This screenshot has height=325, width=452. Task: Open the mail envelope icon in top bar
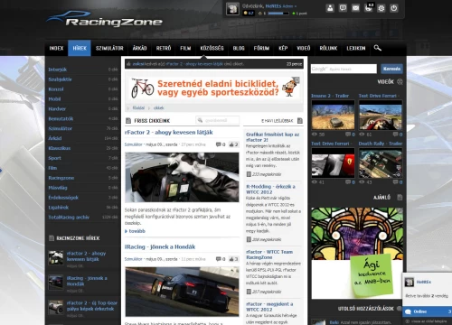(x=355, y=8)
